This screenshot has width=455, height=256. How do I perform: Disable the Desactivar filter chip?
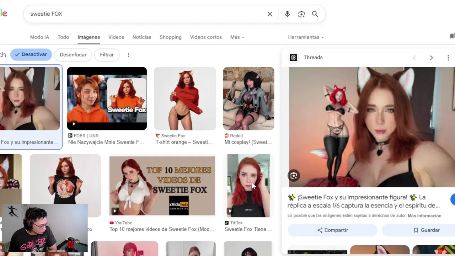31,55
